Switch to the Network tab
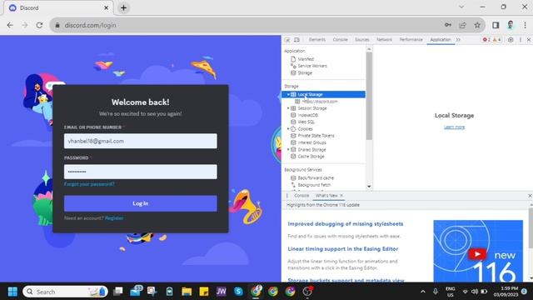 (384, 40)
